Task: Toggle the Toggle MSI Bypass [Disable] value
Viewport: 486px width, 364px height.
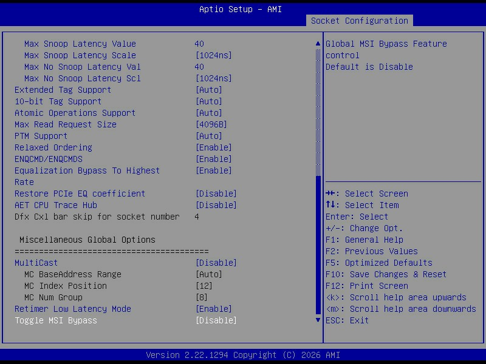Action: (x=216, y=320)
